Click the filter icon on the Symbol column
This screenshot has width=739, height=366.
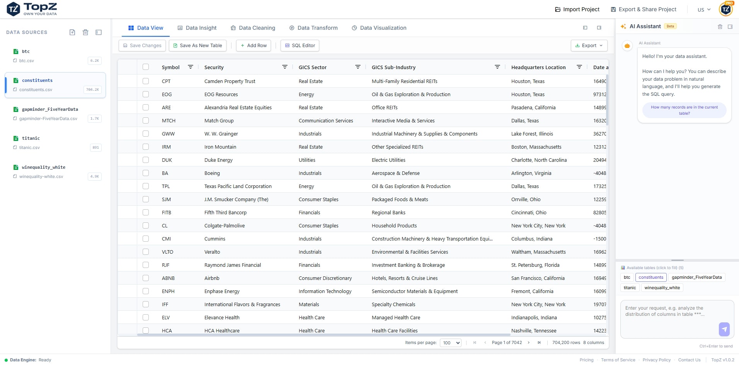191,67
